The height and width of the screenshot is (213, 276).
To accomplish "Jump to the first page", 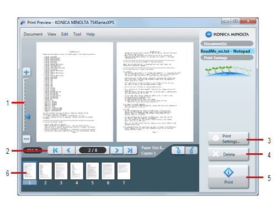I will click(55, 150).
